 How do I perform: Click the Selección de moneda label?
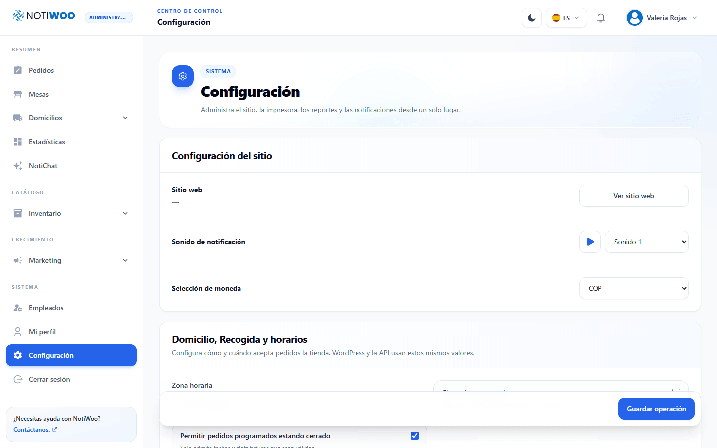[206, 288]
